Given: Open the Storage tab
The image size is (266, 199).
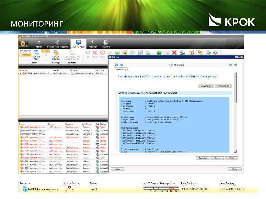Looking at the screenshot, I should click(93, 45).
